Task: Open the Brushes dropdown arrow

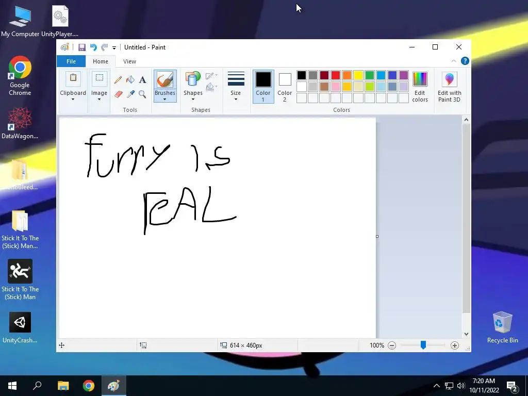Action: [164, 100]
